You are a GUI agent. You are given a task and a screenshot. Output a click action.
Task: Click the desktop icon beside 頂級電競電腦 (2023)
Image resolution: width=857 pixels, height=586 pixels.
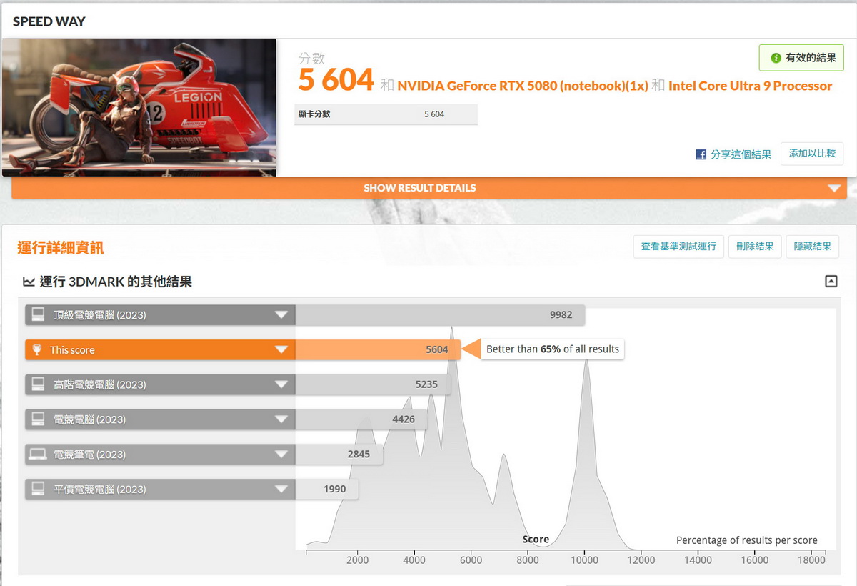[x=39, y=315]
